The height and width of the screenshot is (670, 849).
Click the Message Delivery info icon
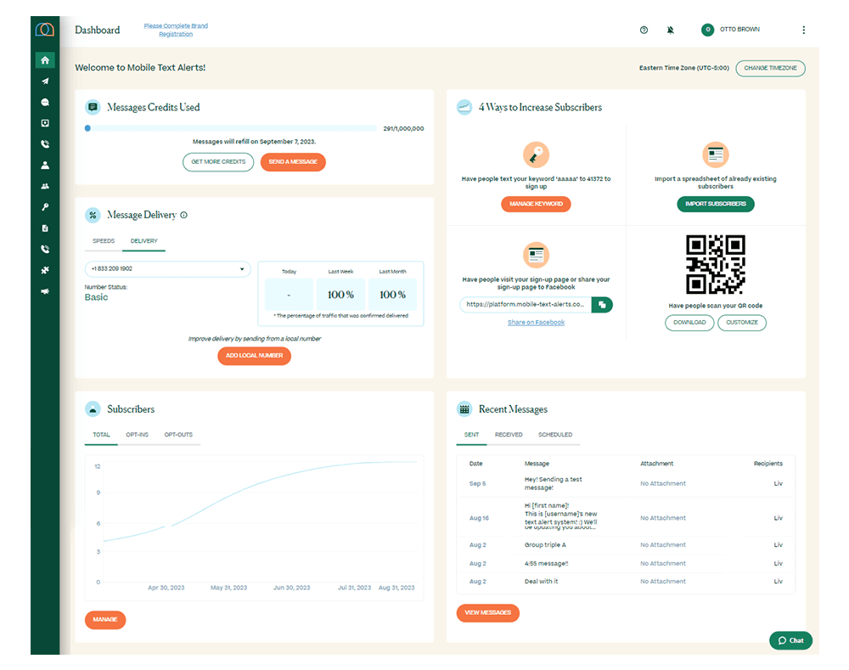(x=184, y=216)
